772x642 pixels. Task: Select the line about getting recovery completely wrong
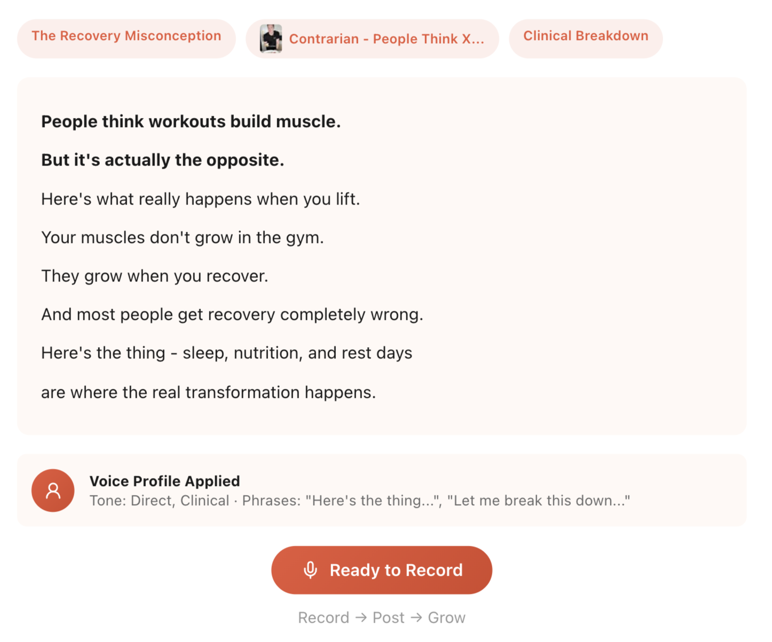coord(232,315)
